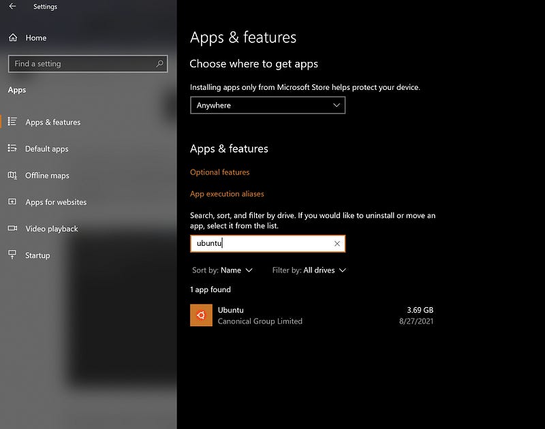Go to Apps for websites page
545x429 pixels.
coord(56,202)
